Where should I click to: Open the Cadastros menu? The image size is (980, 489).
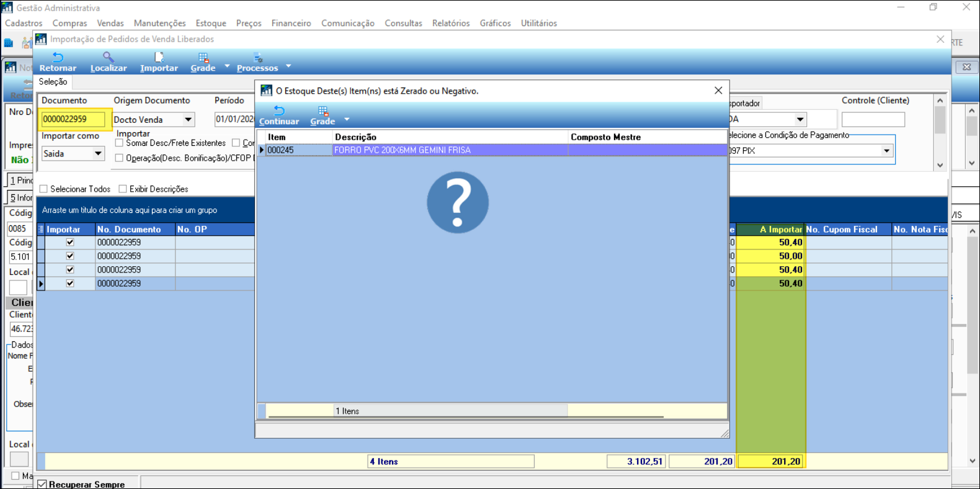pyautogui.click(x=24, y=23)
